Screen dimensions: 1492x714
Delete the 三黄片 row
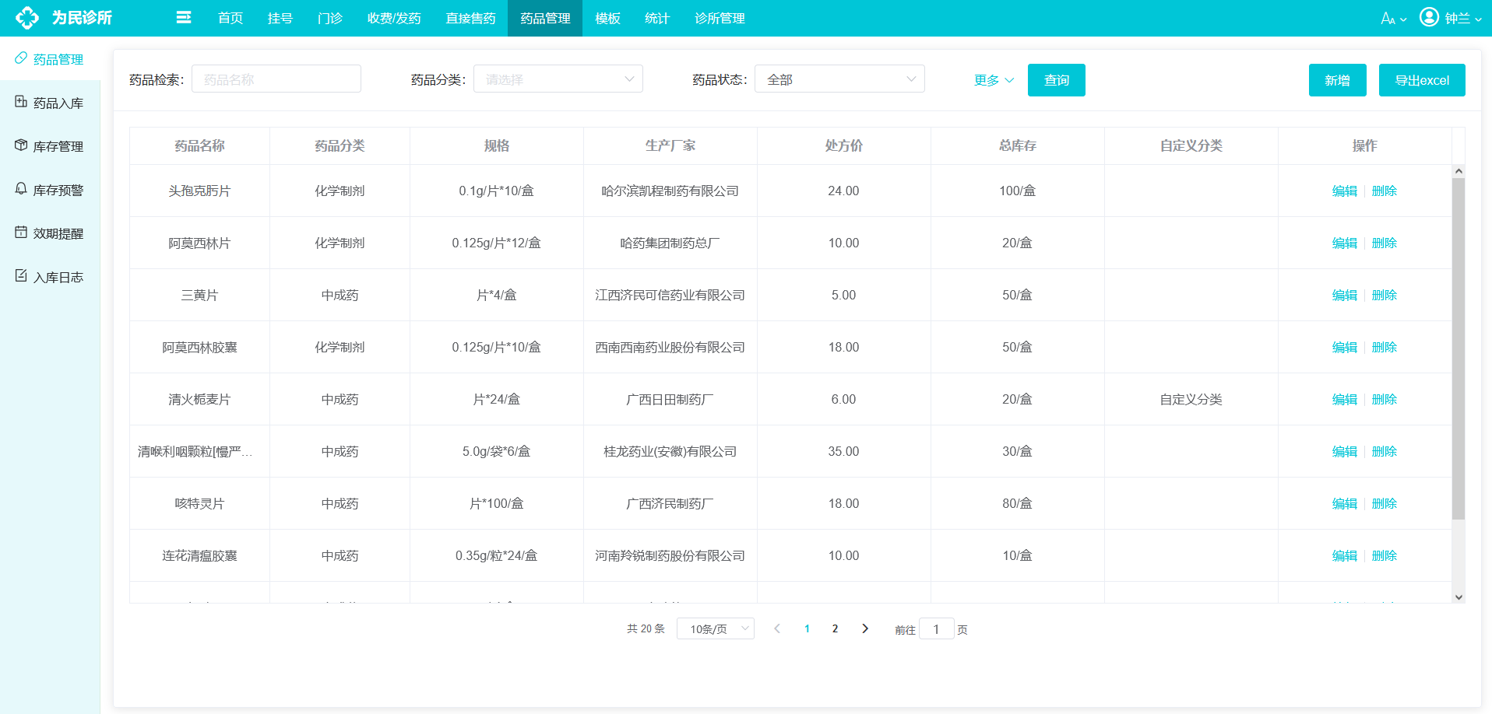pos(1385,295)
